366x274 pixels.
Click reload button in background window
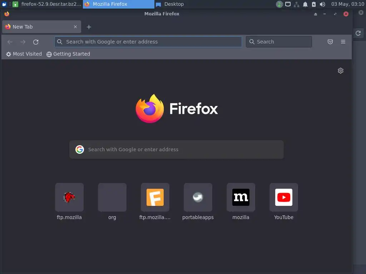click(358, 33)
